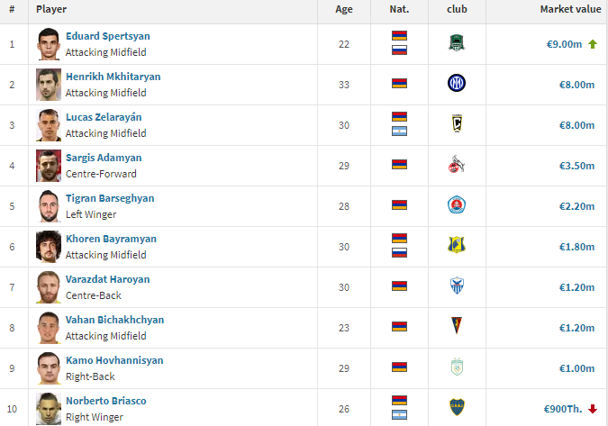This screenshot has height=426, width=608.
Task: Select the 1. FC Köln crest for Adamyan
Action: point(456,165)
